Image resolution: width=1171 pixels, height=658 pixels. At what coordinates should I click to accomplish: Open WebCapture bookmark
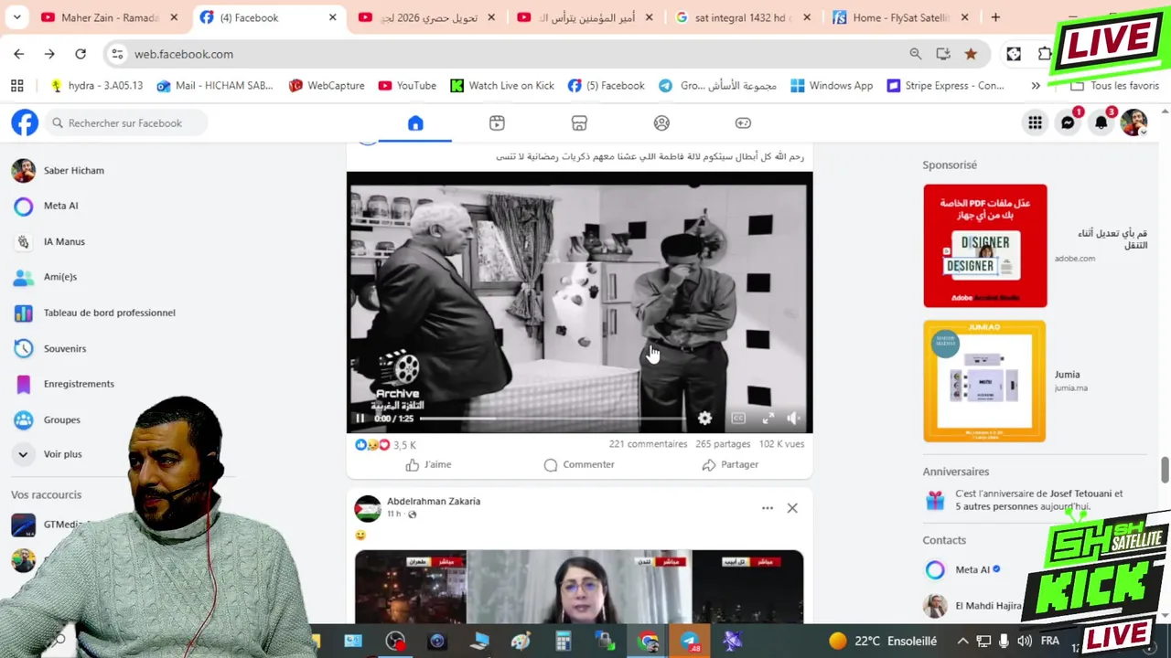tap(327, 85)
